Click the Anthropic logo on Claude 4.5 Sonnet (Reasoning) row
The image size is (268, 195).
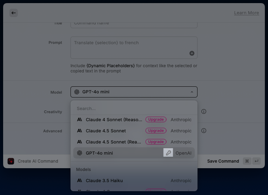[80, 142]
